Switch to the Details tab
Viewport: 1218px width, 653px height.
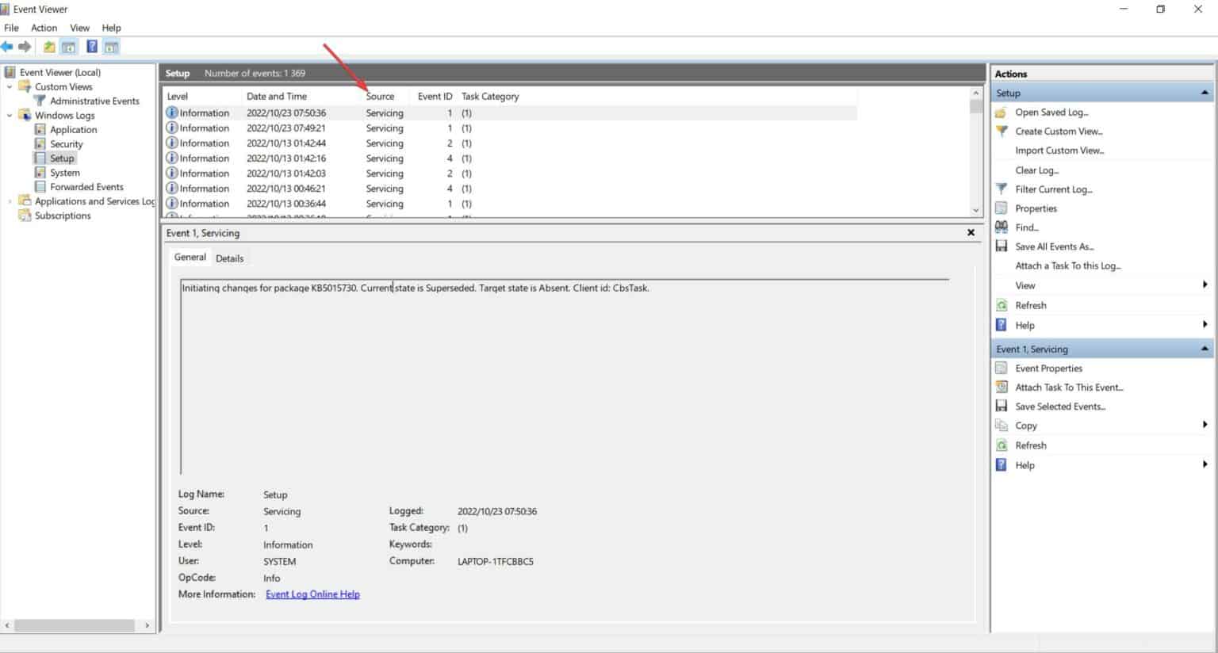[x=229, y=258]
